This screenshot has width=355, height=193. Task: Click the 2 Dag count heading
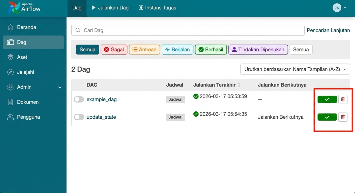click(x=81, y=69)
